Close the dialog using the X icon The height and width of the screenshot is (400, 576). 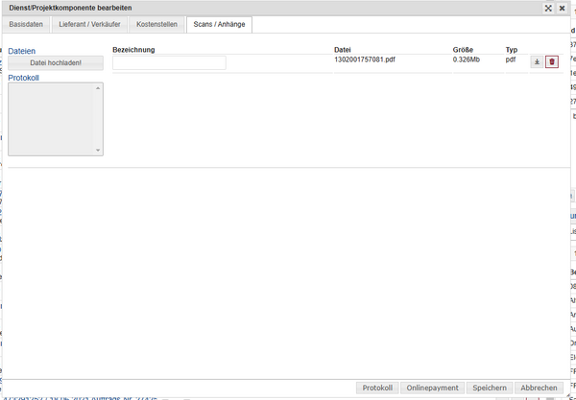tap(562, 8)
